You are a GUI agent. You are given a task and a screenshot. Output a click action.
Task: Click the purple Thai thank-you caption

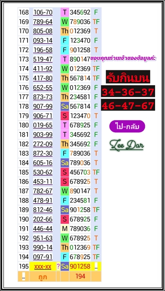point(124,59)
